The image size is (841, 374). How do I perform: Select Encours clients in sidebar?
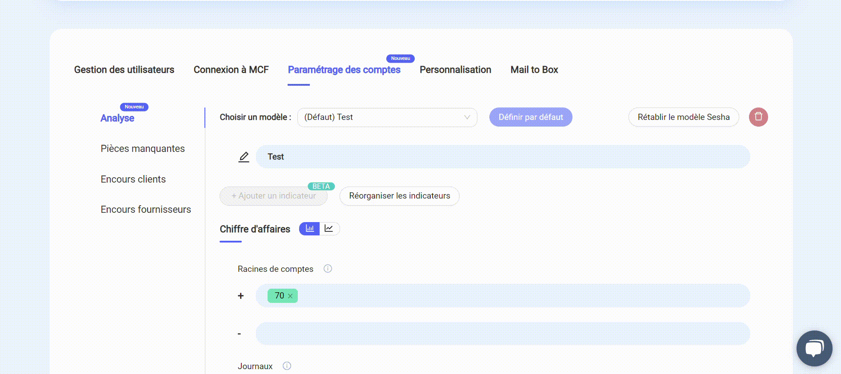[x=133, y=179]
